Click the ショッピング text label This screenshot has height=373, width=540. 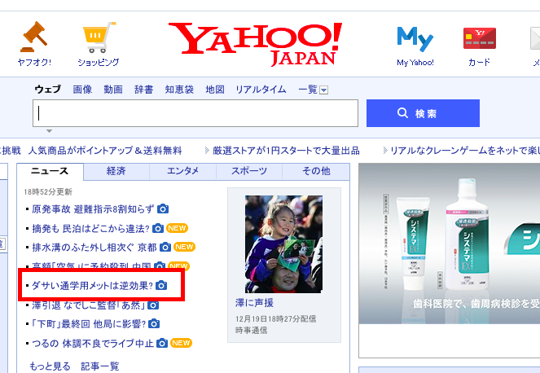pos(99,63)
